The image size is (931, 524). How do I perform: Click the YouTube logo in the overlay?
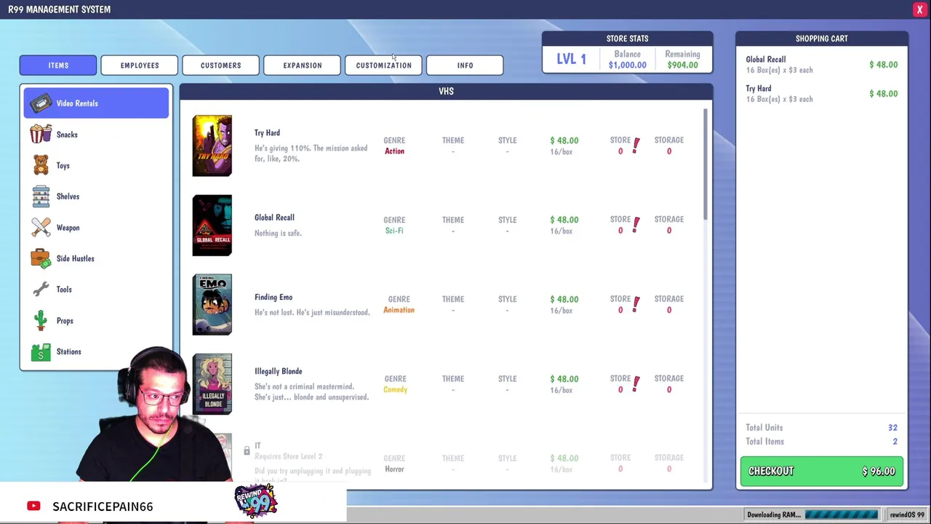coord(33,506)
